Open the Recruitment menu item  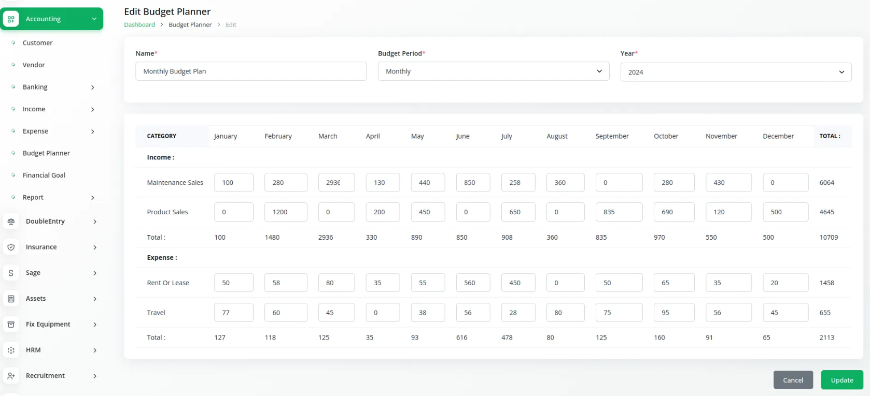click(45, 376)
